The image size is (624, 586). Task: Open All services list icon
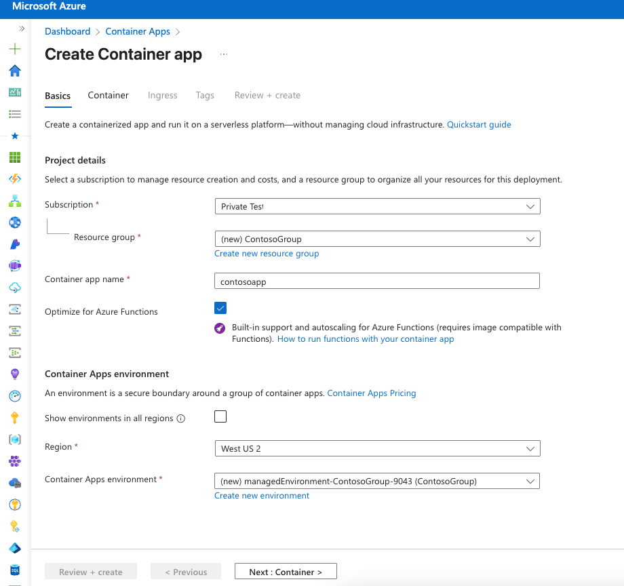(x=15, y=114)
